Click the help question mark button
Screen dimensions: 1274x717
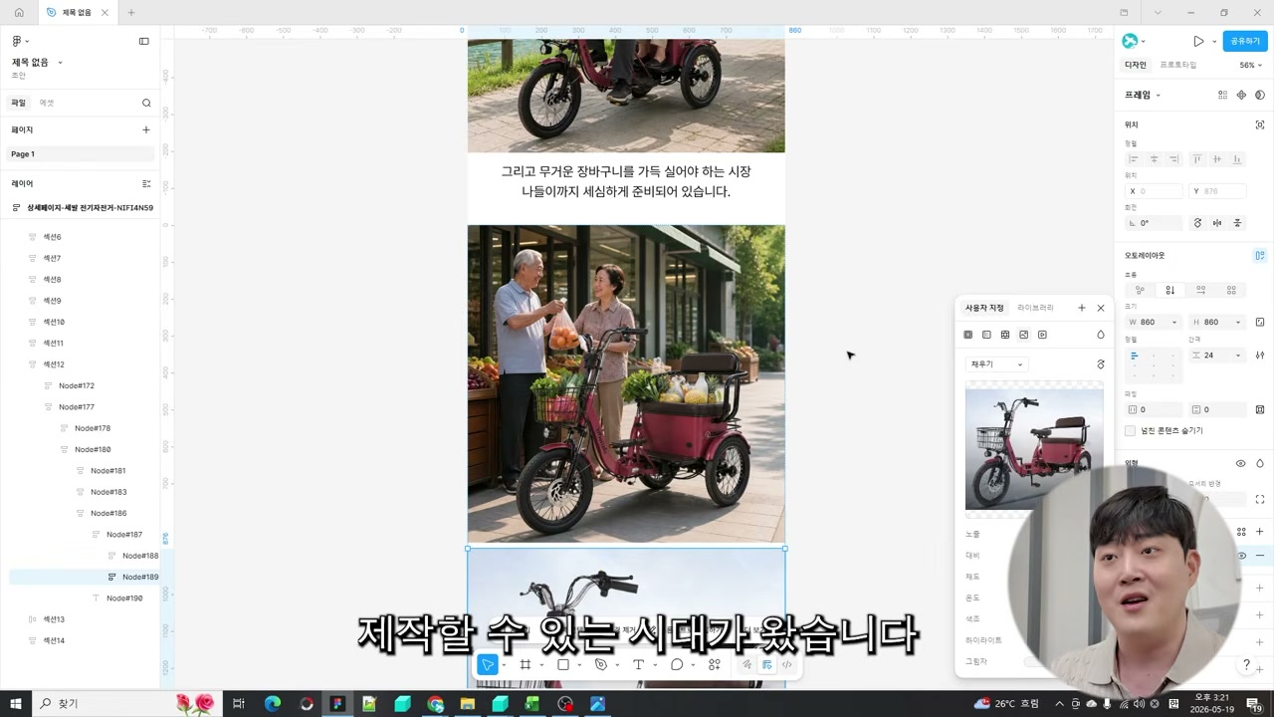[1246, 664]
